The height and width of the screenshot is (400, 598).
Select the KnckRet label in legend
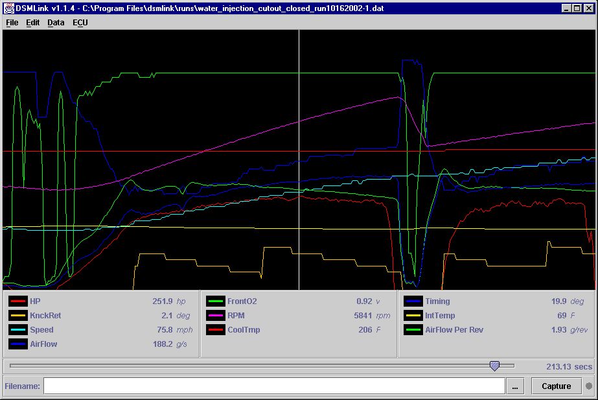45,315
